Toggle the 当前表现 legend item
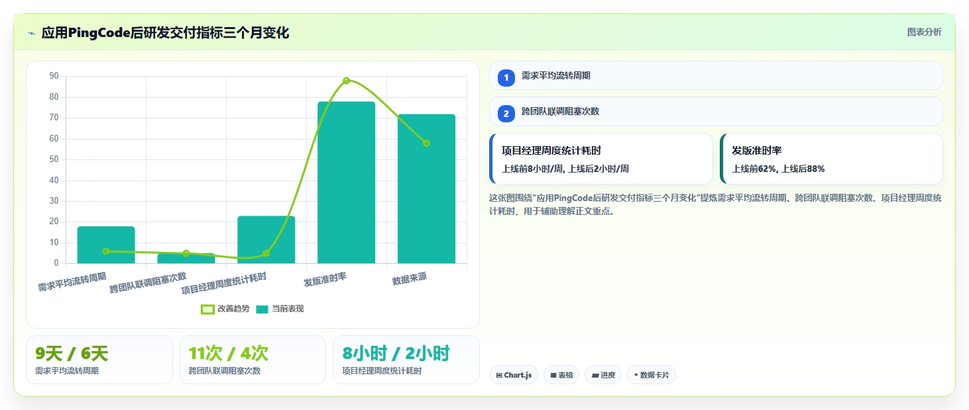Viewport: 969px width, 410px height. click(x=280, y=309)
